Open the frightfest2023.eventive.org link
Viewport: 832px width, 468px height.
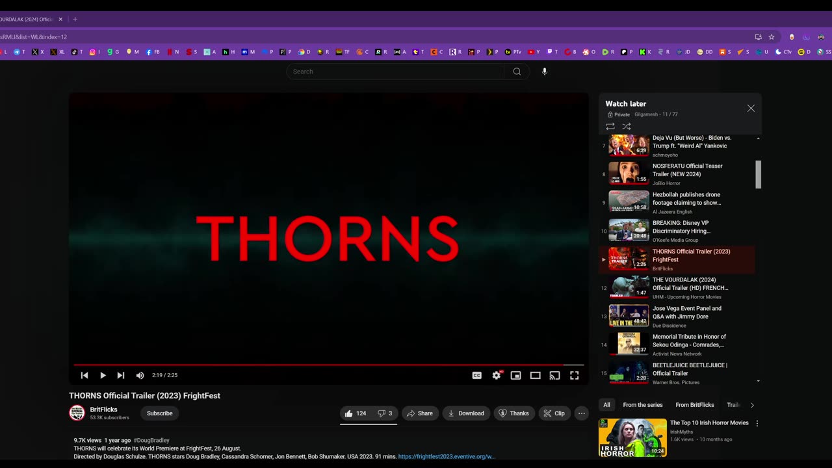coord(447,456)
